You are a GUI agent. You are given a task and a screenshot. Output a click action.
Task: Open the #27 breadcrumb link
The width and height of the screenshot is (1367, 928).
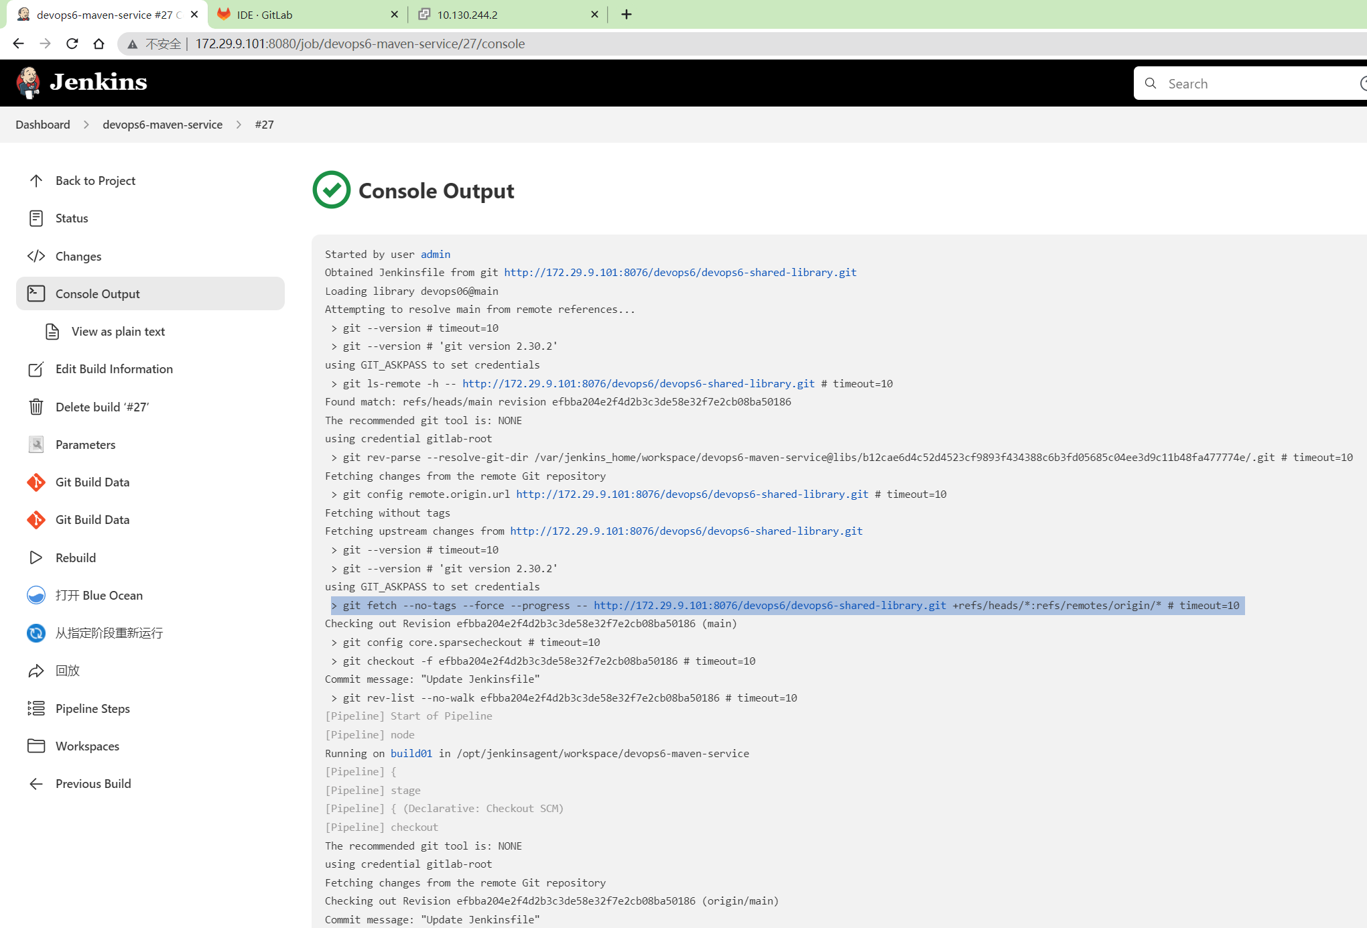coord(264,125)
